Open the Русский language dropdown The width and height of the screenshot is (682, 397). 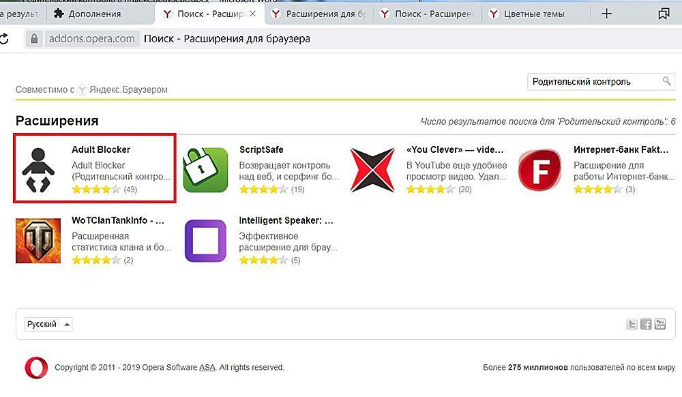pos(48,325)
